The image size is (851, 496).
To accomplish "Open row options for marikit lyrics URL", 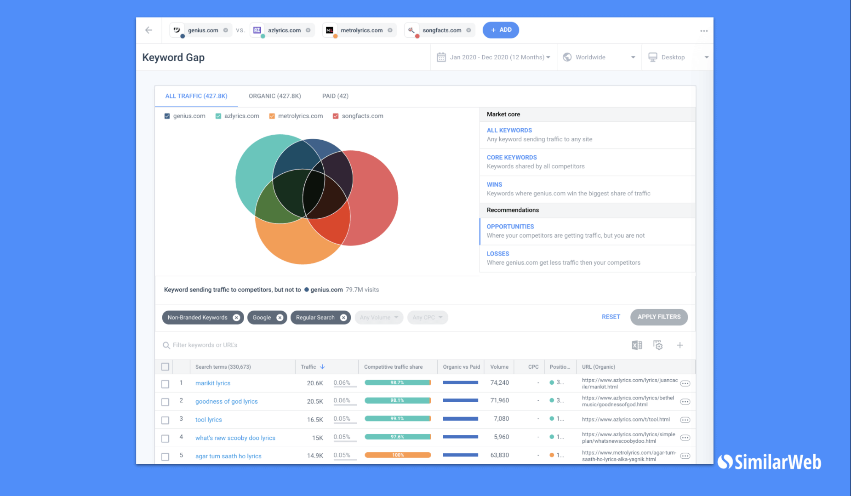I will [685, 383].
